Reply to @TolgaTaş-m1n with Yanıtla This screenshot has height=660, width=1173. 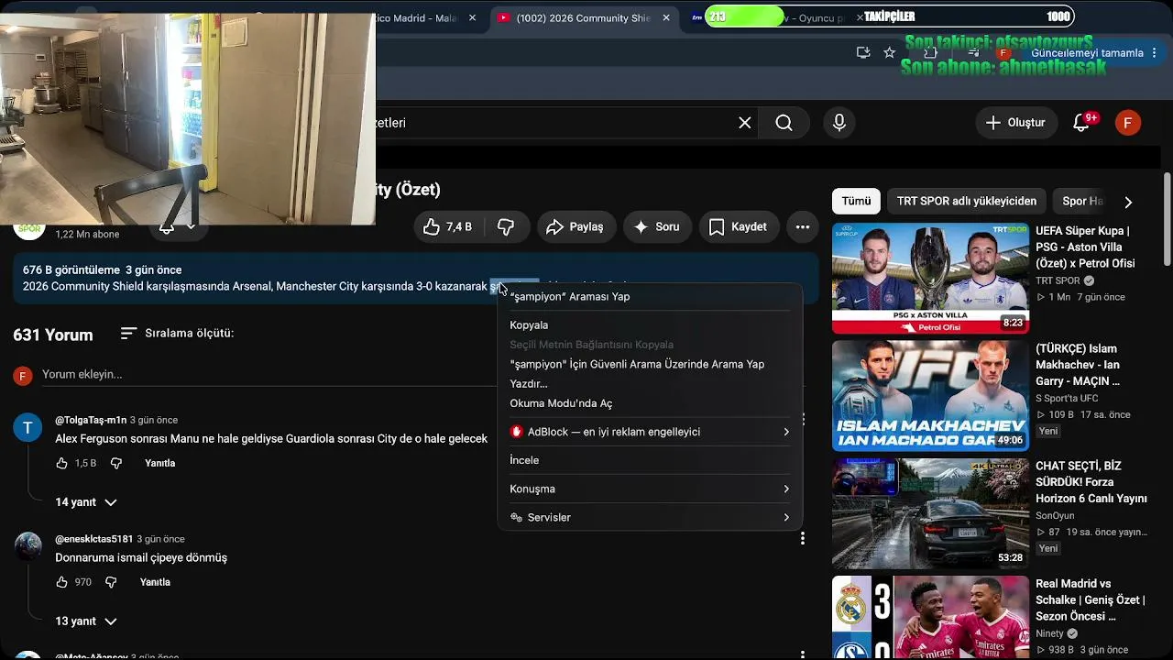[x=160, y=463]
